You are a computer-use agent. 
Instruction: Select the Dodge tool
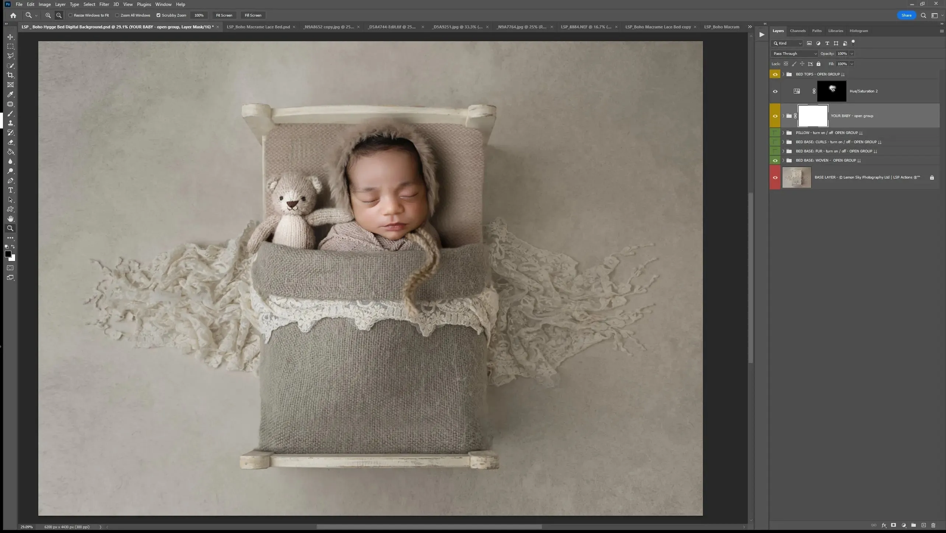point(10,171)
